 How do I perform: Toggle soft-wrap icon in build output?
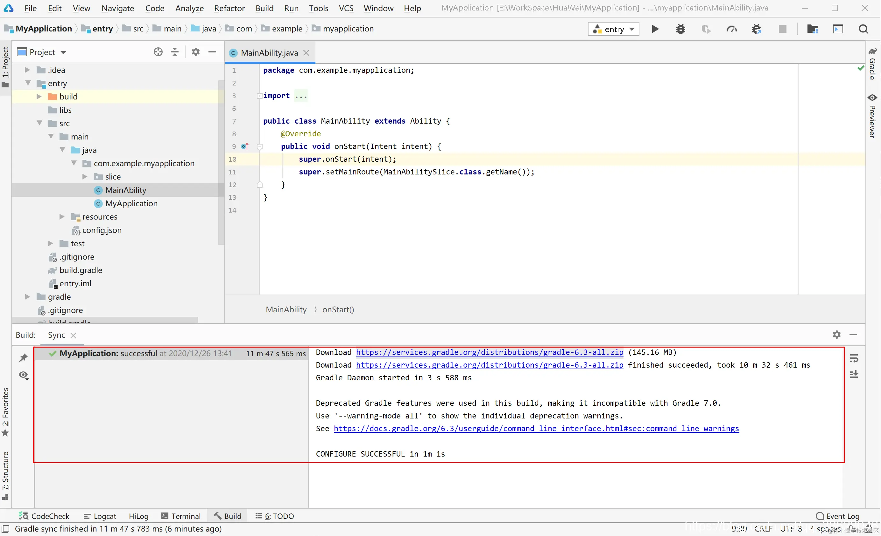854,358
